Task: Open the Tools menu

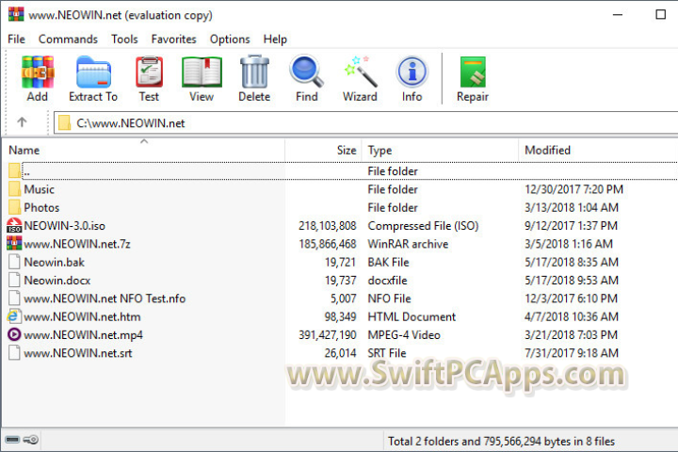Action: tap(124, 39)
